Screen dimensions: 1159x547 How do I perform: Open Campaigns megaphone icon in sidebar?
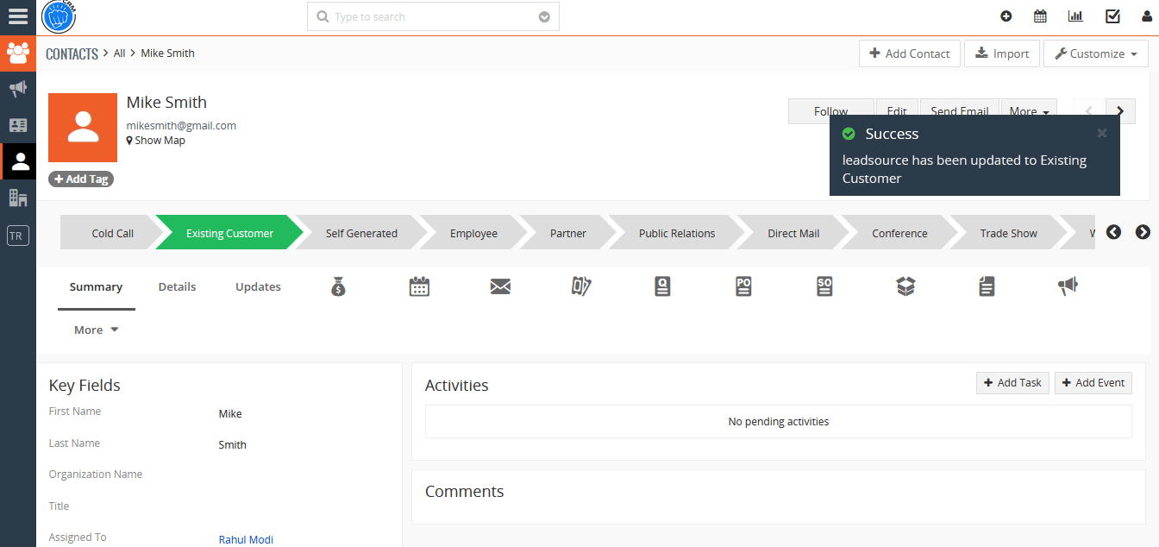(18, 89)
